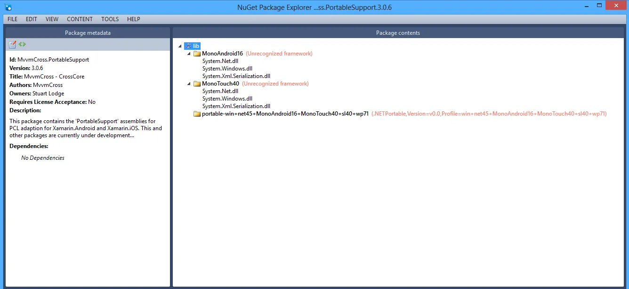Click the package description paragraph
The image size is (629, 289).
pyautogui.click(x=86, y=128)
